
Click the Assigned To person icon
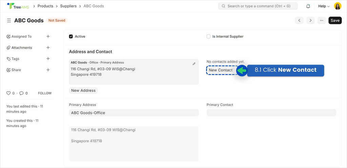(x=8, y=37)
